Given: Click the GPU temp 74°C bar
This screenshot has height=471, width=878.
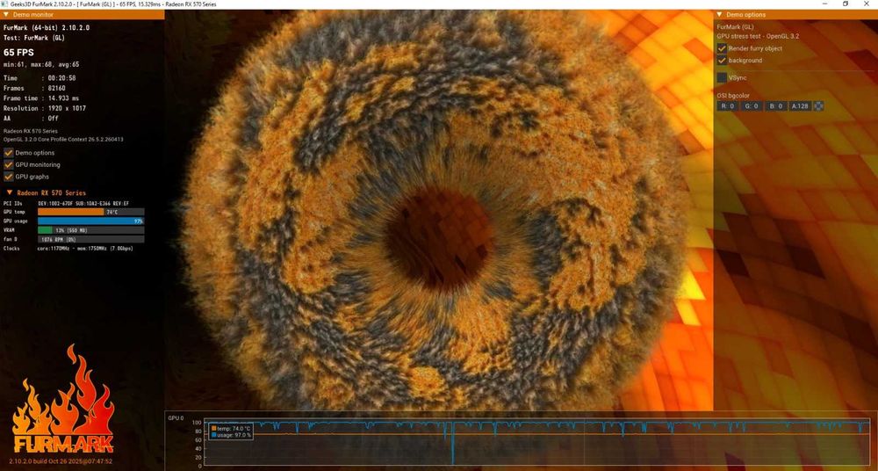Looking at the screenshot, I should [90, 212].
